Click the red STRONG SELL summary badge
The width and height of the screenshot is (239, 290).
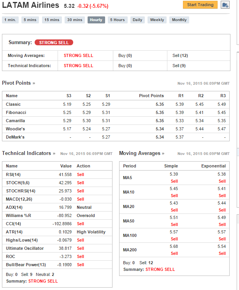(x=54, y=43)
